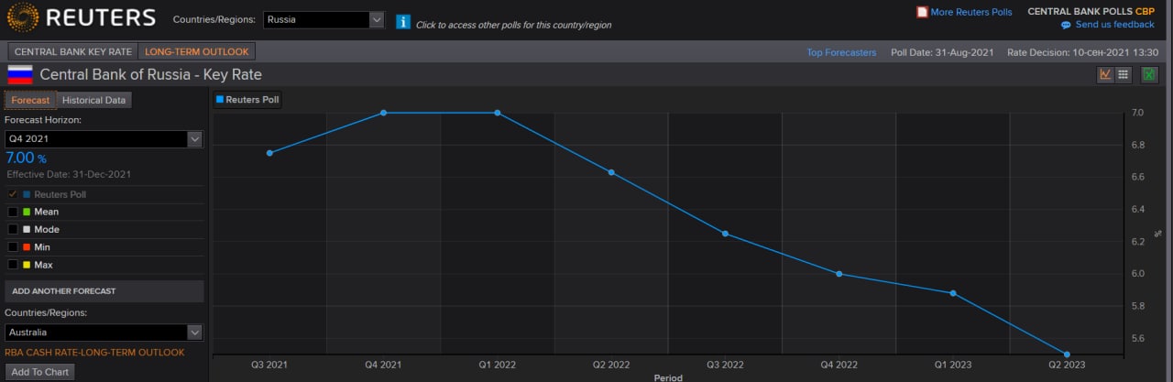
Task: Click the Q4 2021 data point
Action: [383, 113]
